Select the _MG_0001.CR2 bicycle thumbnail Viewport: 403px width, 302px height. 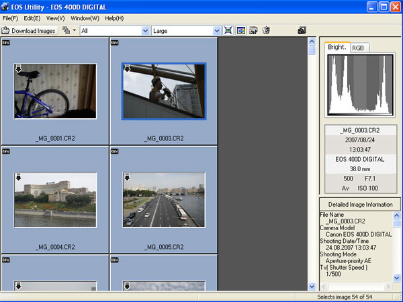tap(55, 91)
